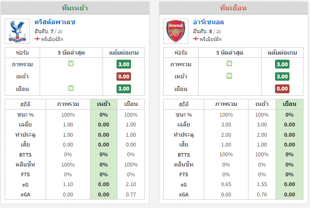Click Crystal Palace overall form W badge
This screenshot has width=310, height=208.
click(x=71, y=64)
